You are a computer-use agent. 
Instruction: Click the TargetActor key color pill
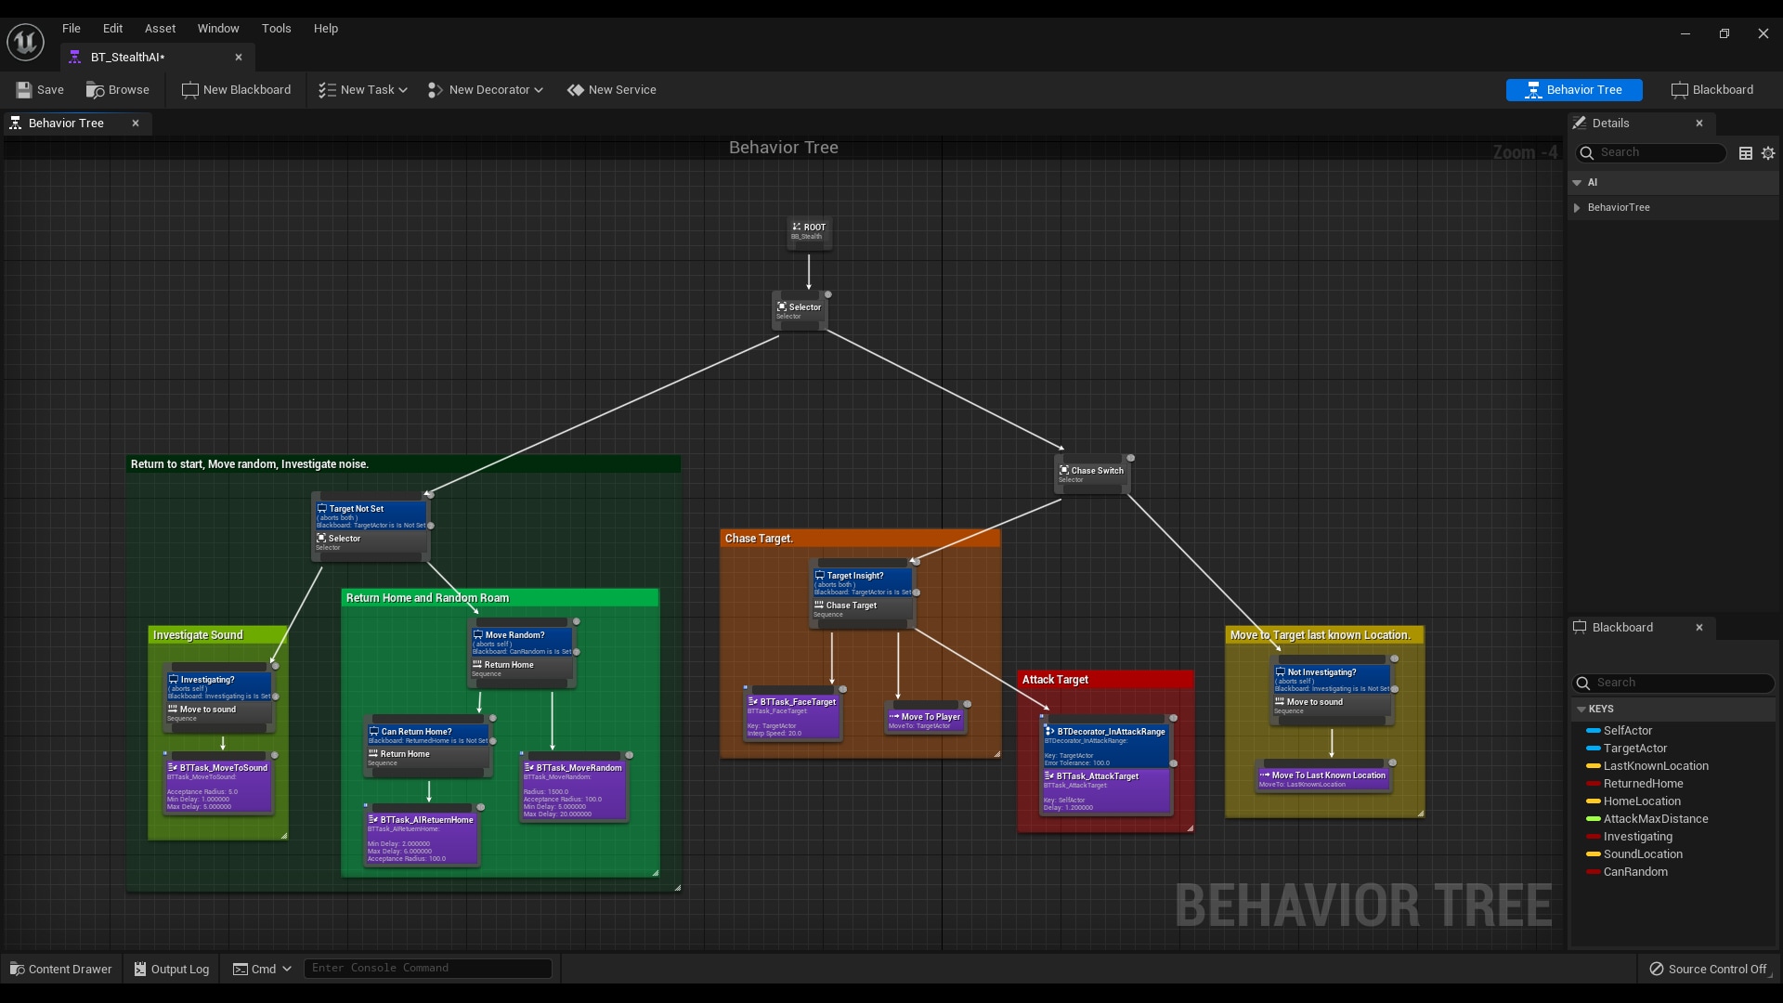tap(1593, 749)
